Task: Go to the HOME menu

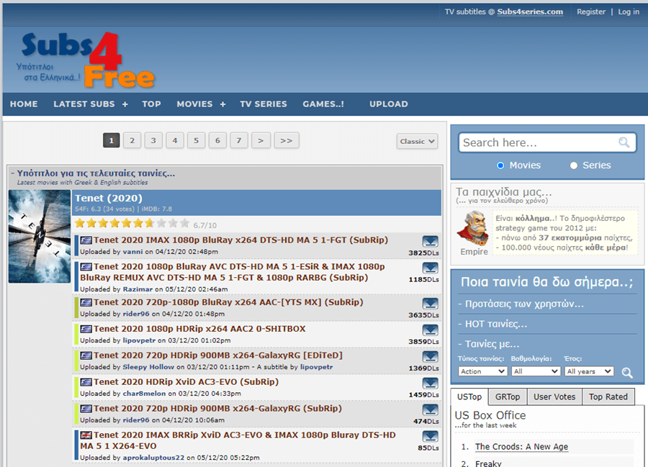Action: point(24,104)
